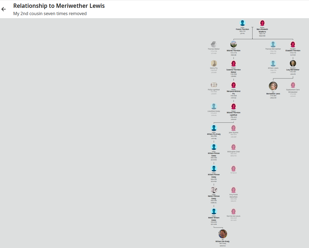Screen dimensions: 309x248
Task: Select the William Fry Grady avatar
Action: coord(214,128)
